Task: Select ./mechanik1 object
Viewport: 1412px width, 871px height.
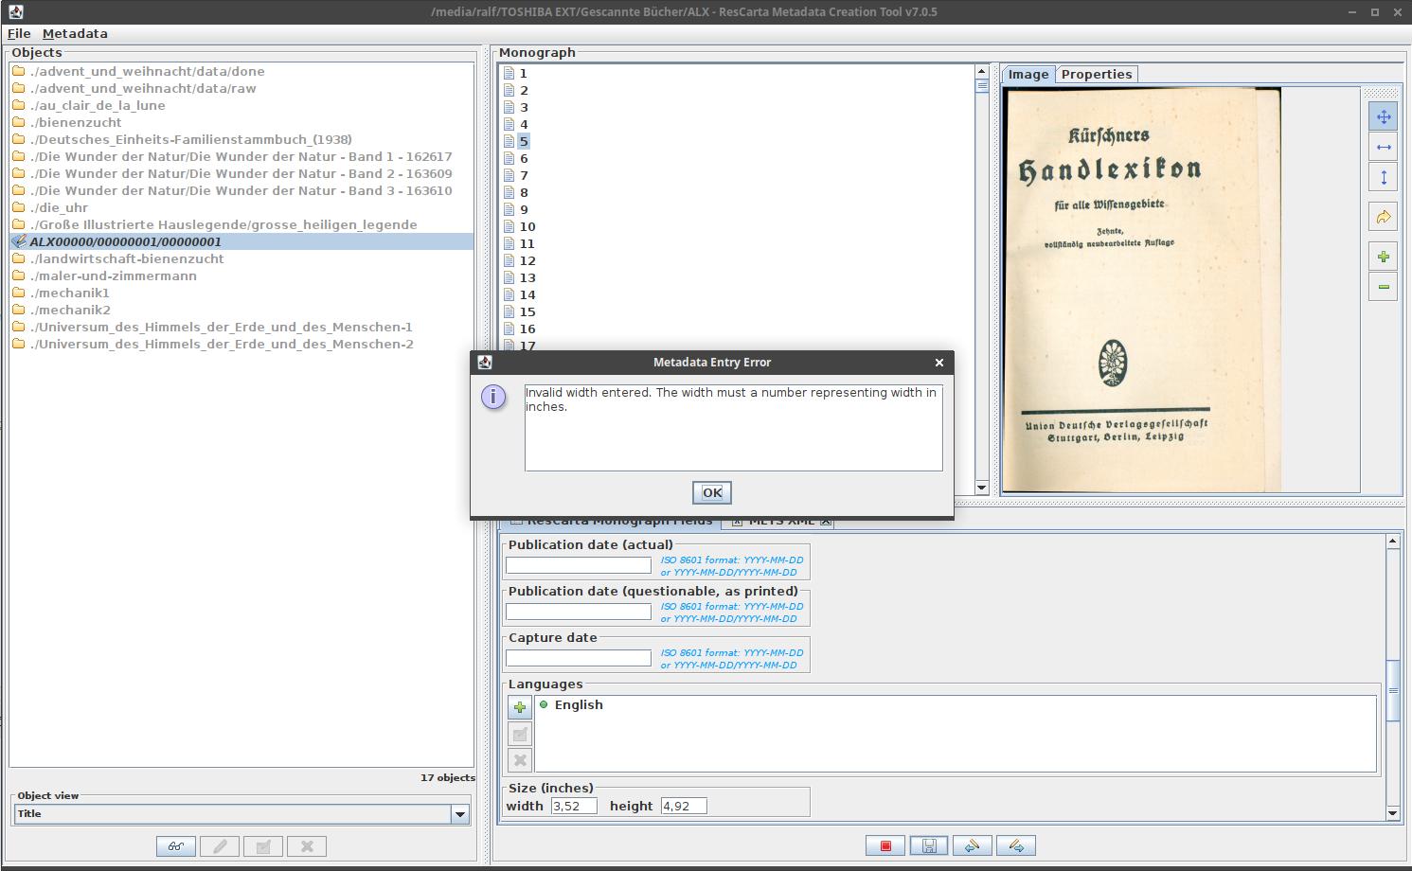Action: pos(69,293)
